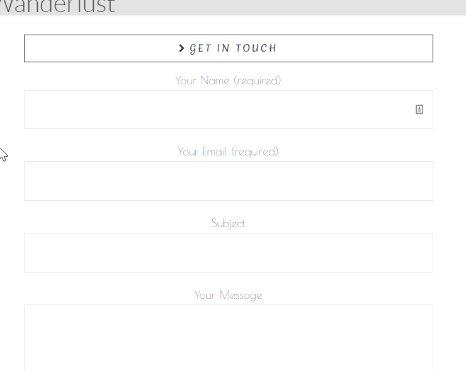Click the gray header bar at top

pos(233,7)
